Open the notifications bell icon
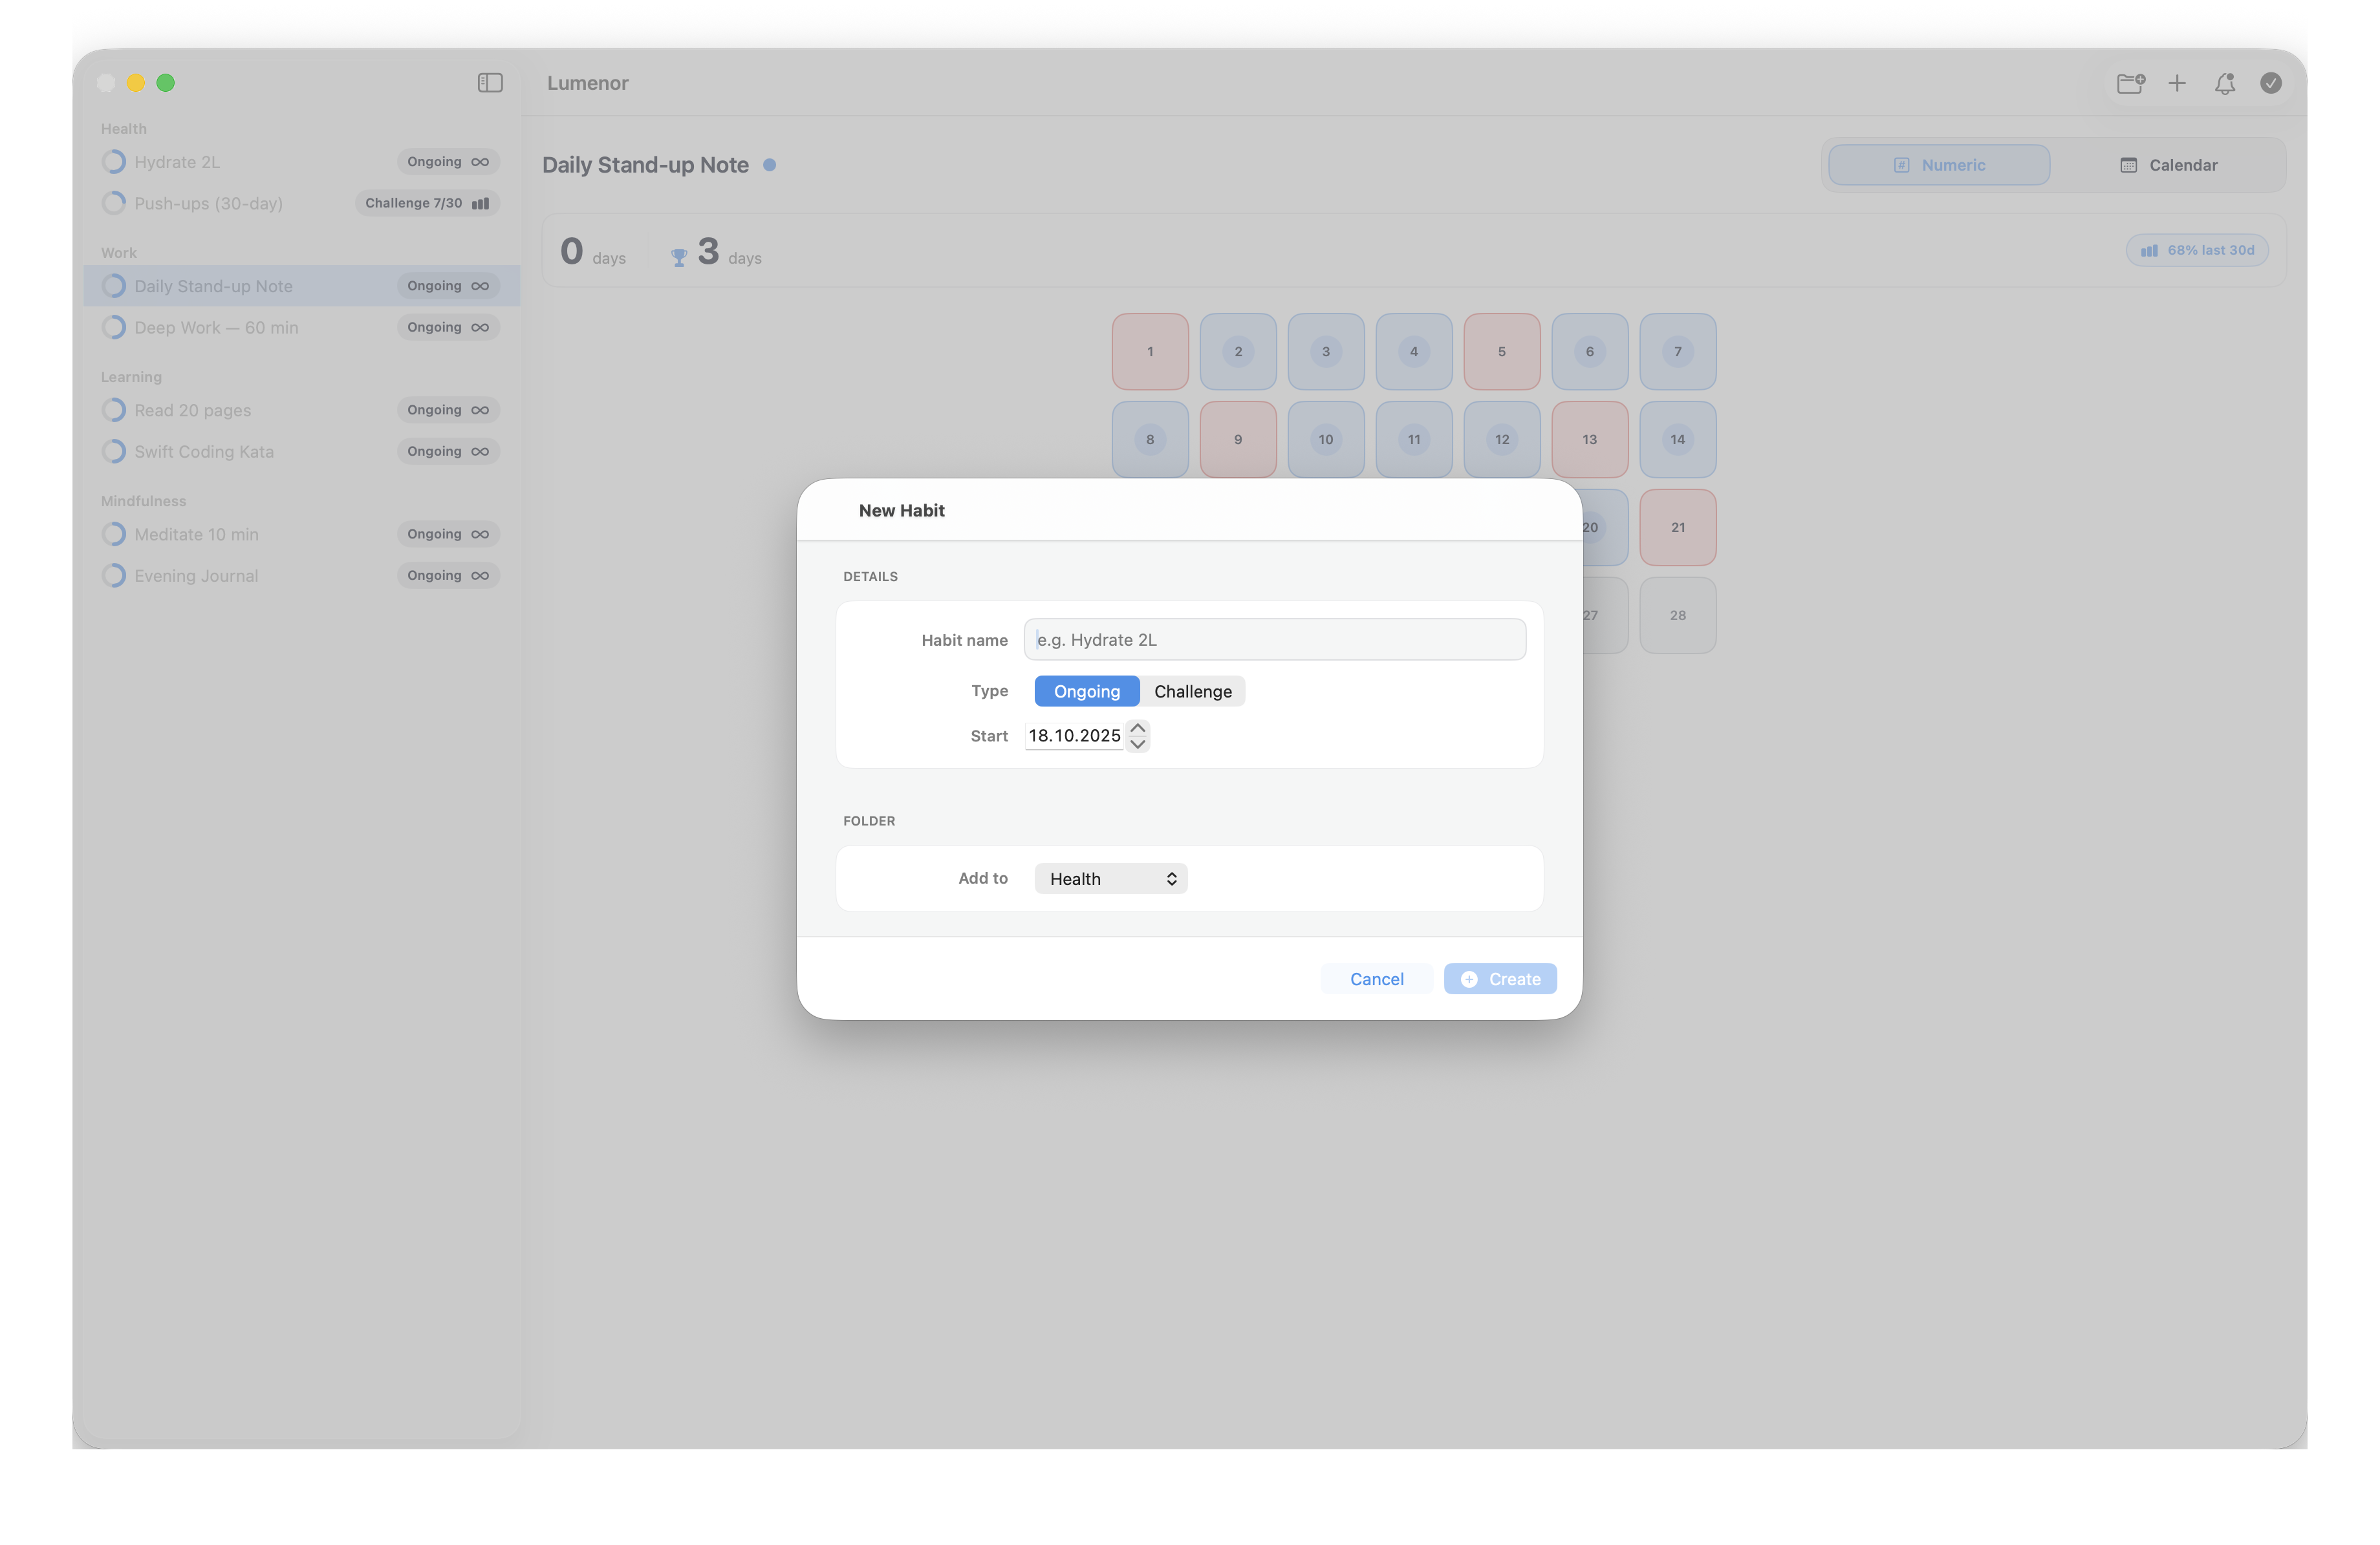This screenshot has width=2380, height=1545. (2224, 83)
